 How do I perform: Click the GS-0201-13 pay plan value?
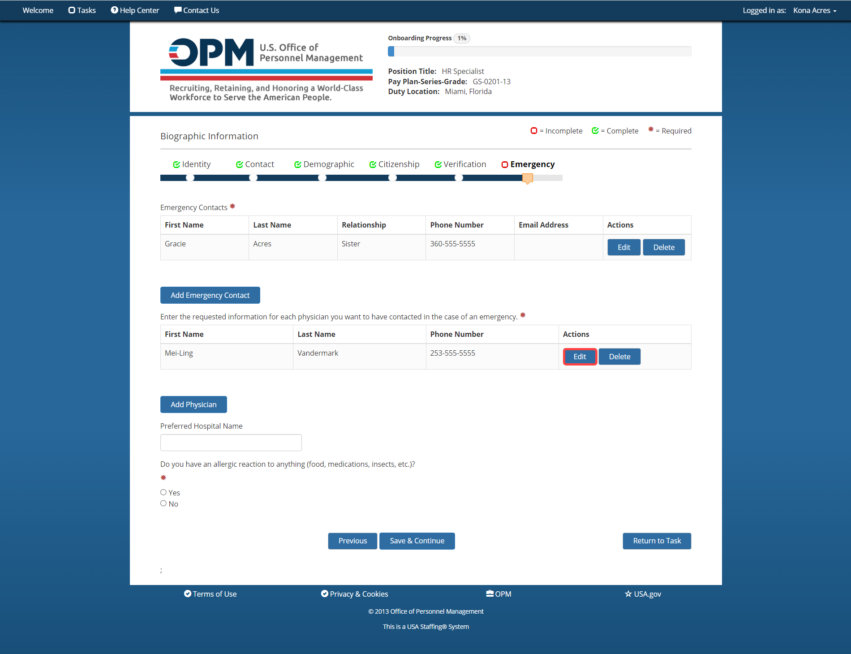[x=491, y=82]
